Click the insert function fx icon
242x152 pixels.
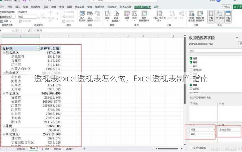(x=29, y=30)
